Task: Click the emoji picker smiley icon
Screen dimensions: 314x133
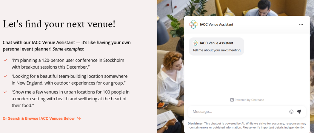Action: point(291,112)
